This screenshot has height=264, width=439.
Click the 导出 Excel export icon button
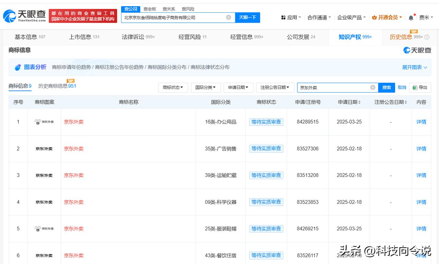(x=420, y=87)
